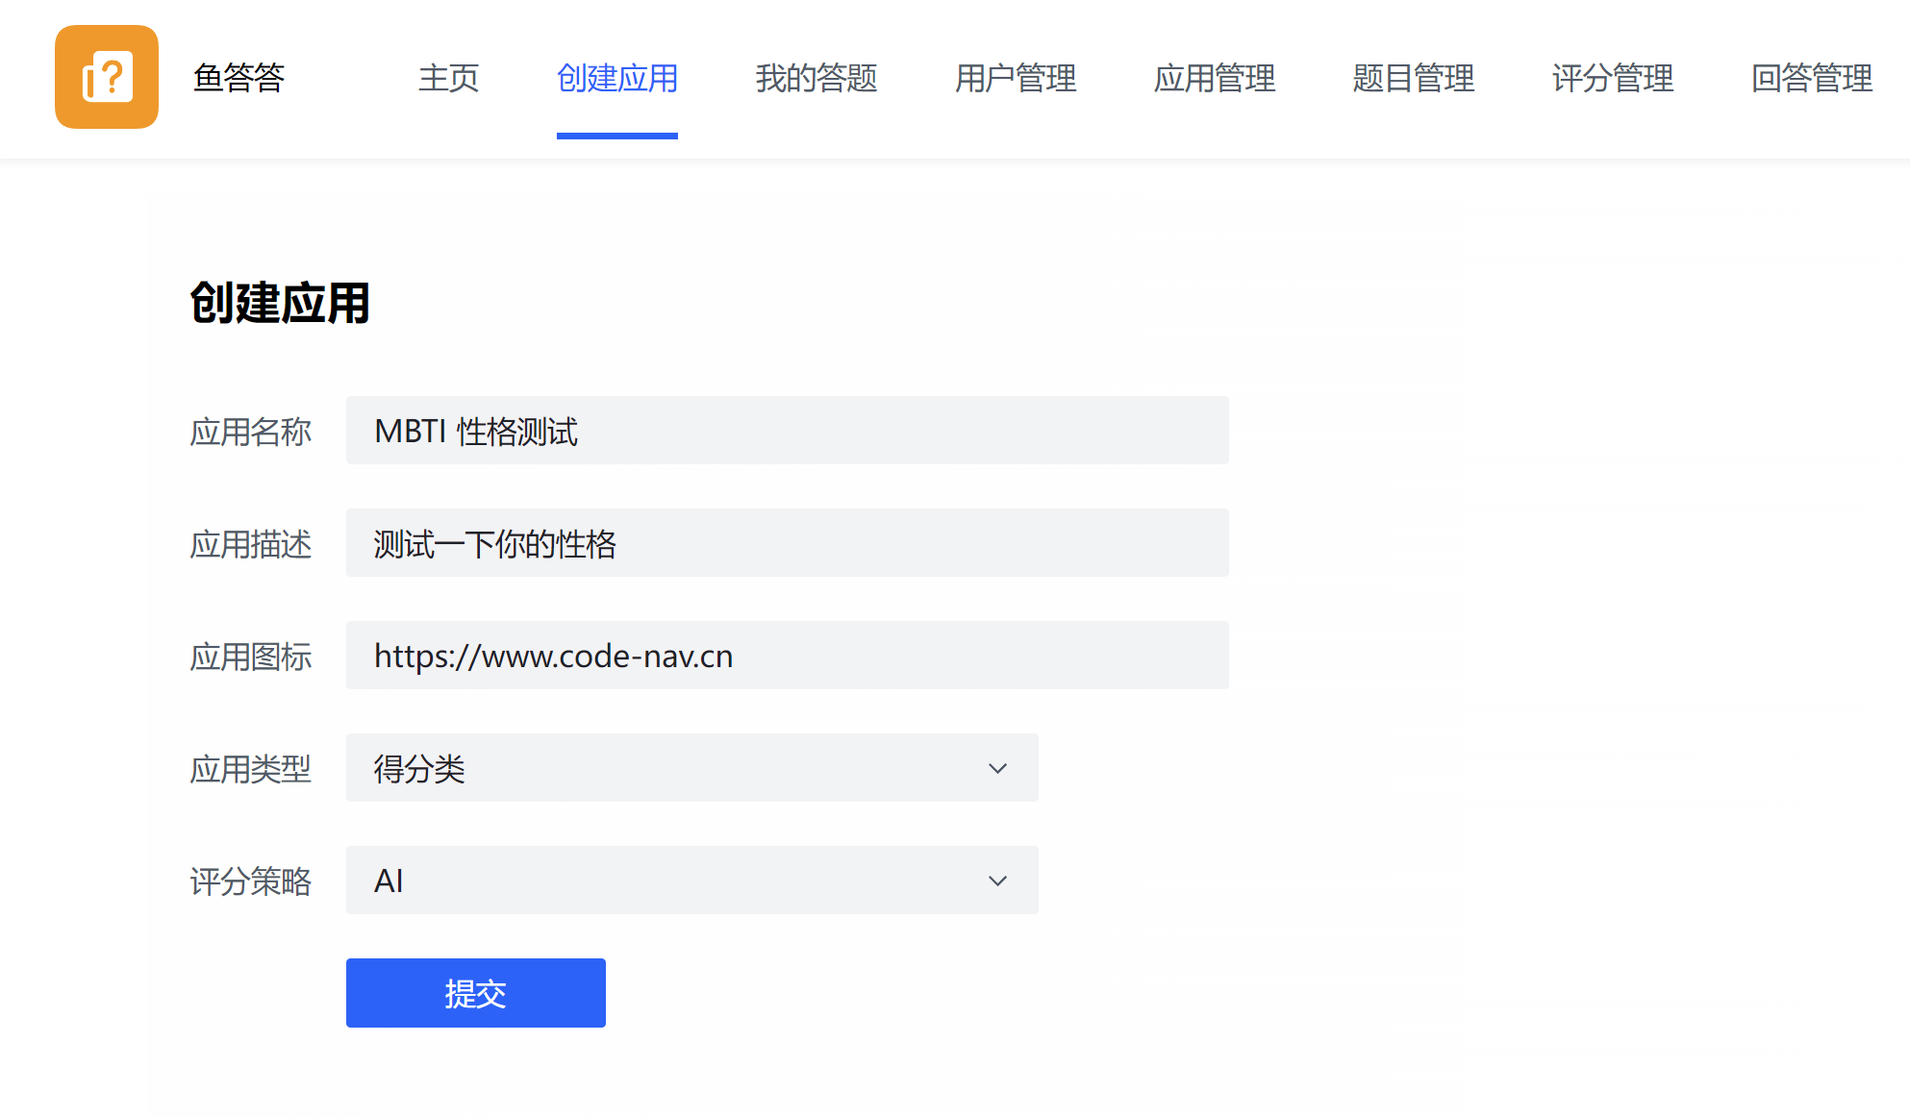Expand the 应用类型 chevron arrow
Viewport: 1910px width, 1117px height.
[997, 768]
